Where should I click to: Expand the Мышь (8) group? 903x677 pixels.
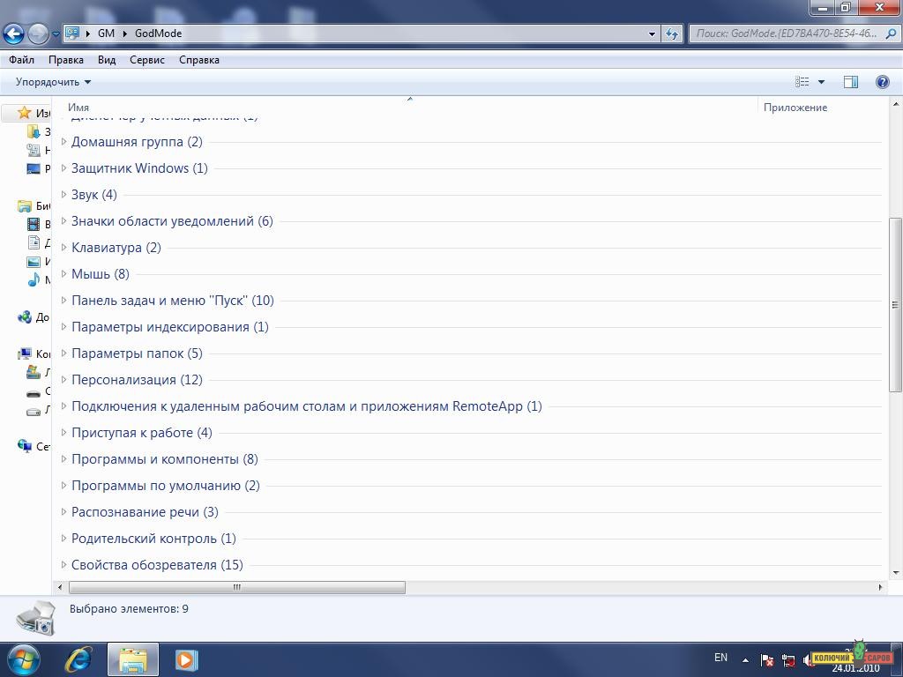63,274
